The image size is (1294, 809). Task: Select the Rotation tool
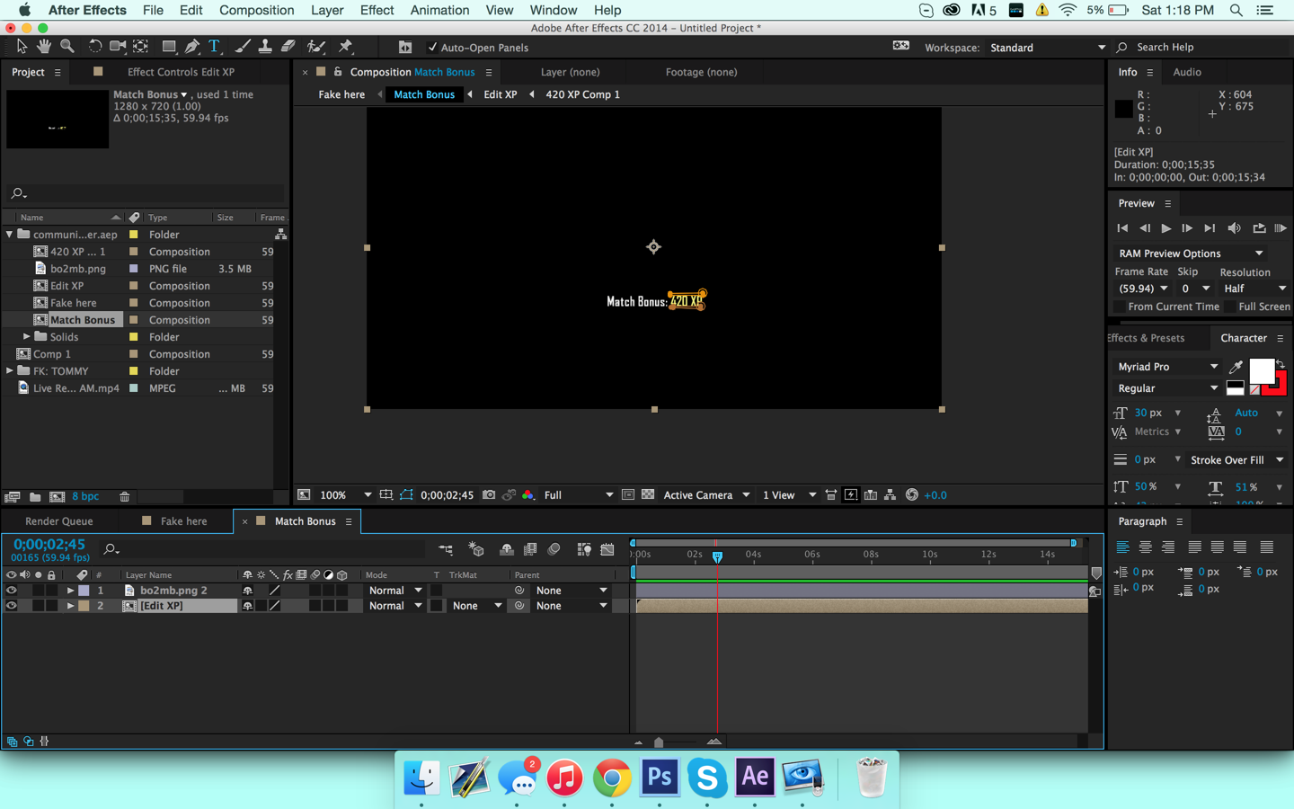[94, 46]
